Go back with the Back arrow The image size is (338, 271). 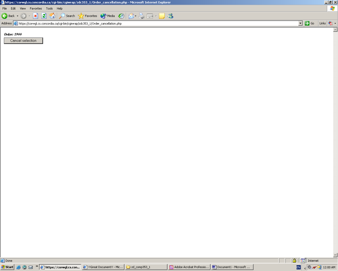coord(8,16)
